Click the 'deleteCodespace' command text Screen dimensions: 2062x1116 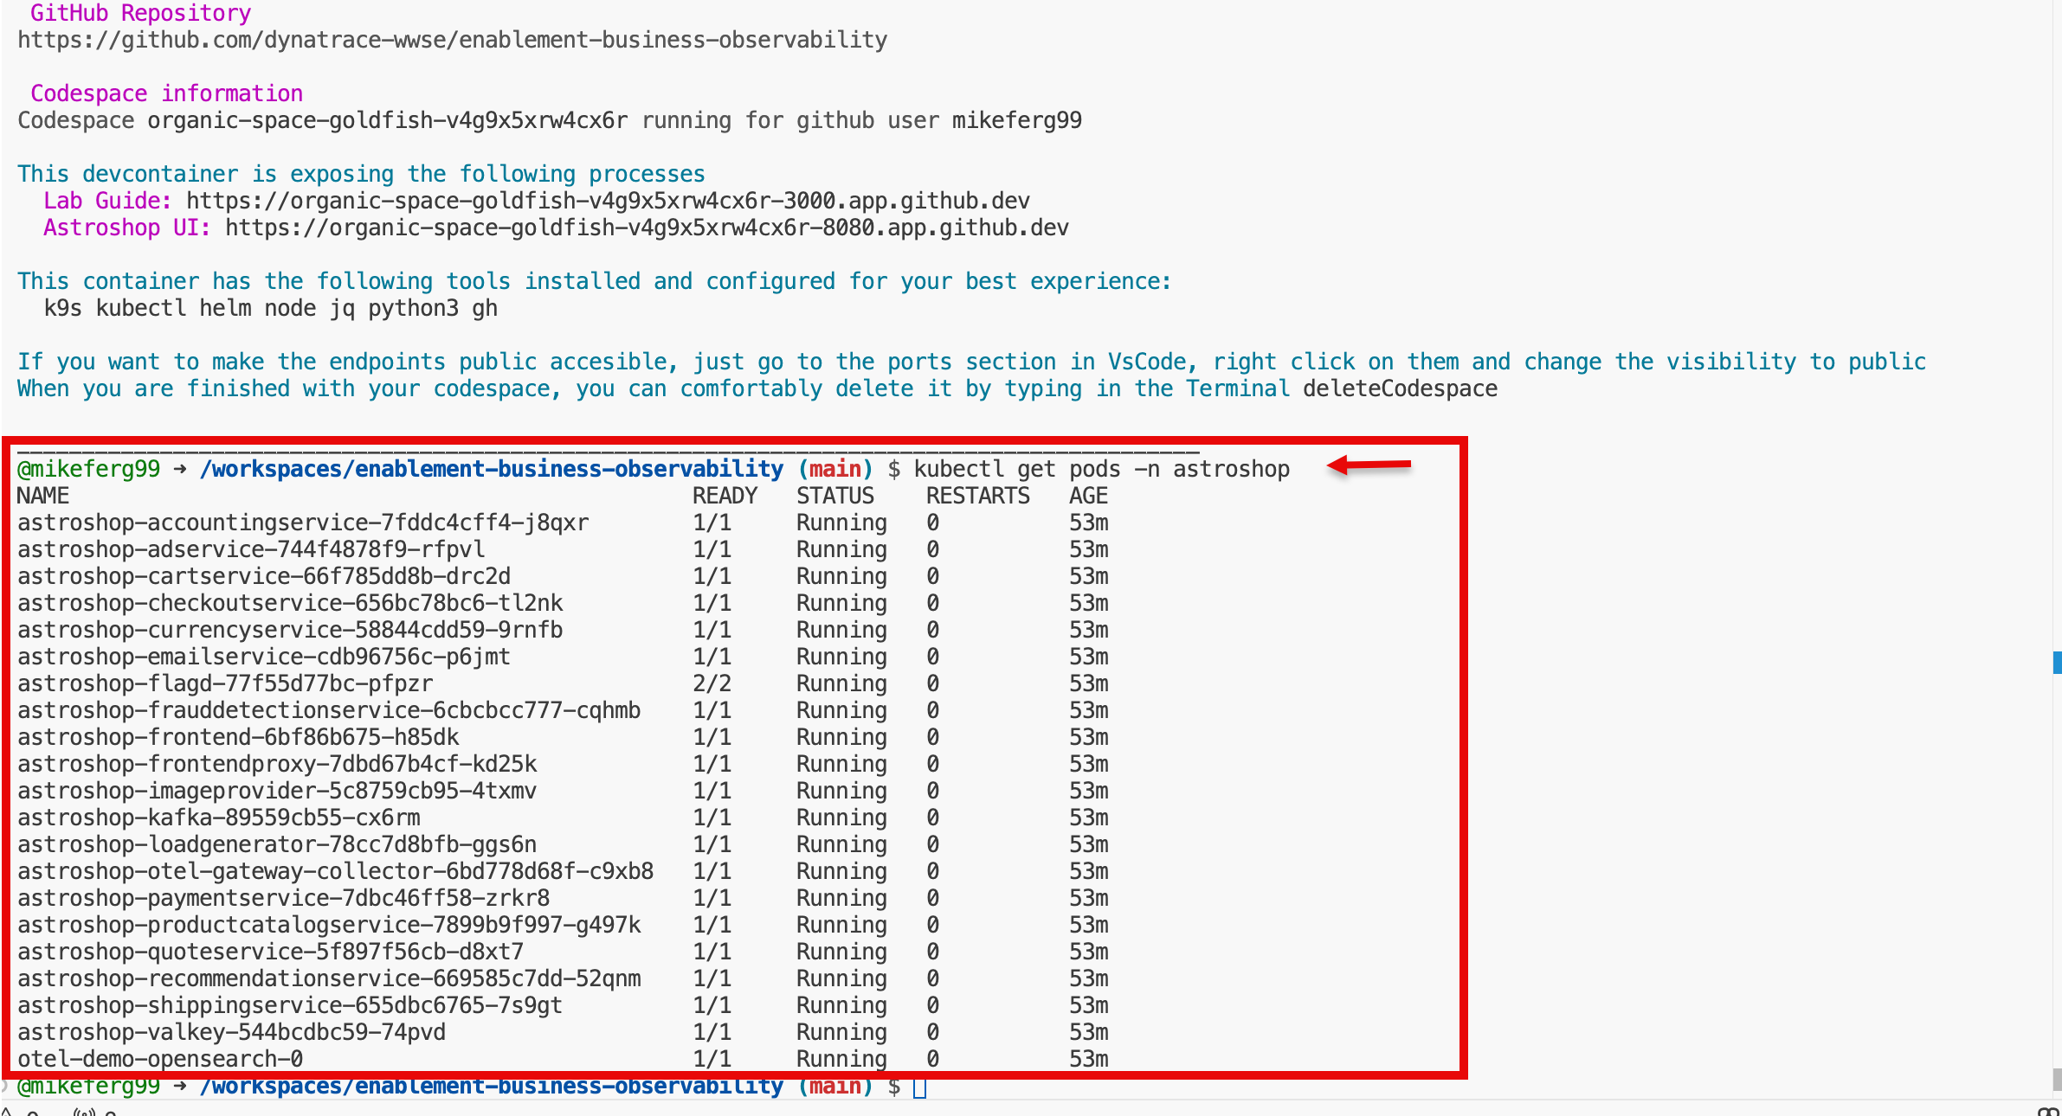click(x=1400, y=388)
